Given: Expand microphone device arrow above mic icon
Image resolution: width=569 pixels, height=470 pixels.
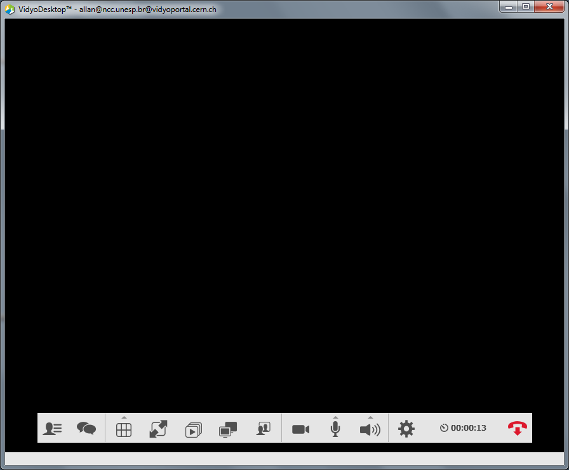Looking at the screenshot, I should tap(335, 417).
